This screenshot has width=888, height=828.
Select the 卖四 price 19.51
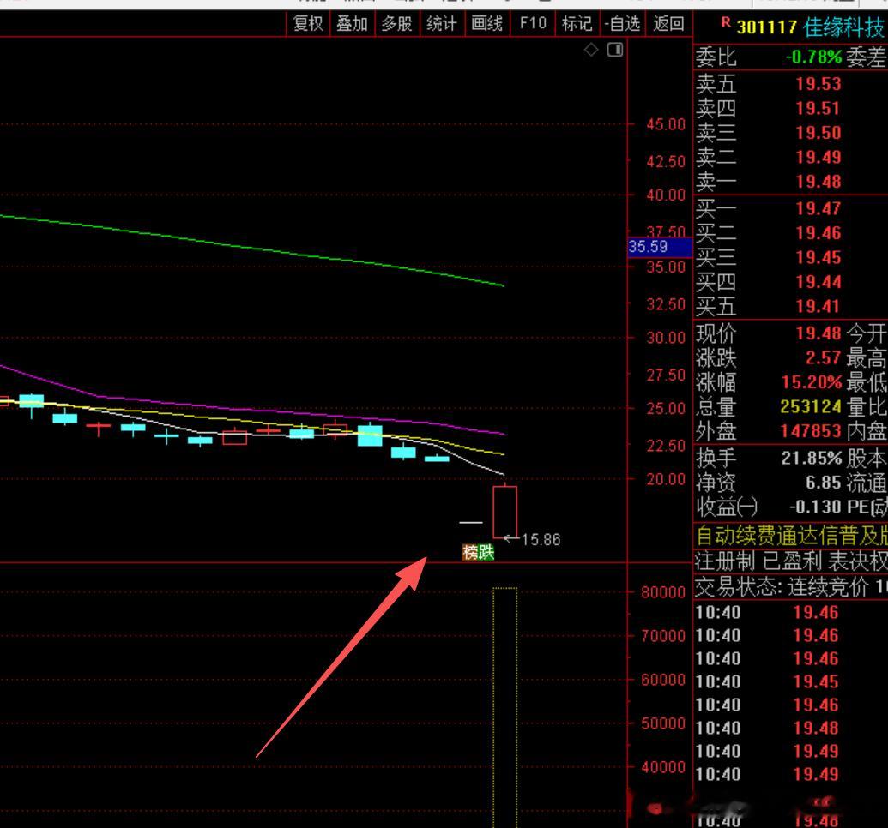(x=817, y=109)
